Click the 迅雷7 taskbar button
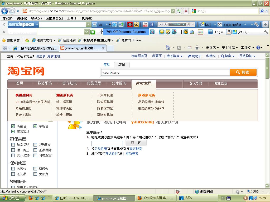Image resolution: width=270 pixels, height=202 pixels. pos(197,198)
